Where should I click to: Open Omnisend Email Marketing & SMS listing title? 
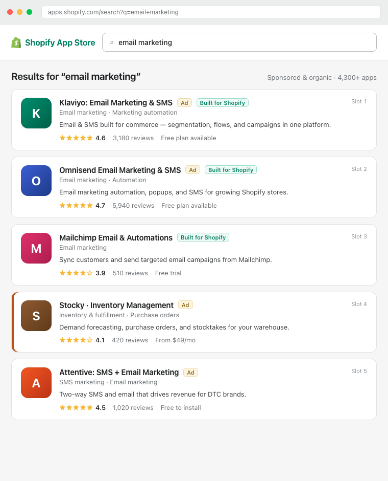tap(120, 170)
